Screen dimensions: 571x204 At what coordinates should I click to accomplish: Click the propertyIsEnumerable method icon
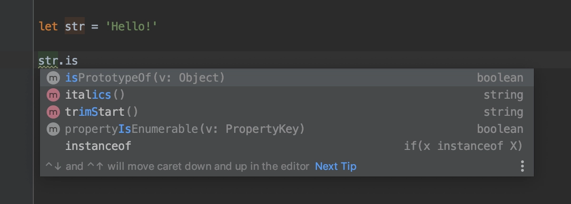53,129
